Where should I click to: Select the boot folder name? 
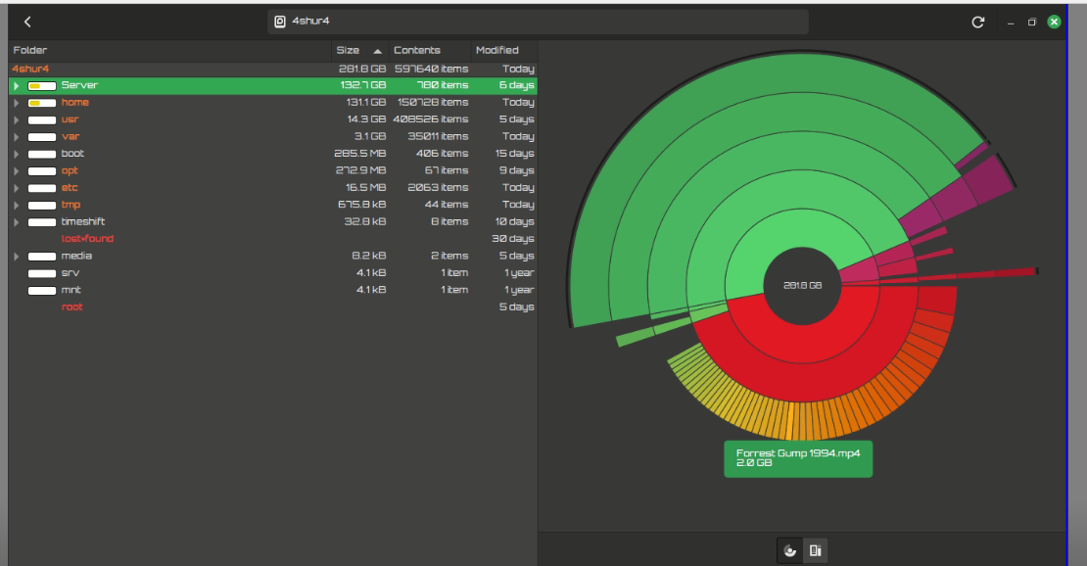pyautogui.click(x=72, y=154)
